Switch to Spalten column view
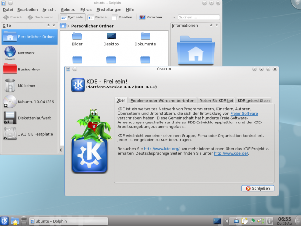The height and width of the screenshot is (226, 301). 122,17
